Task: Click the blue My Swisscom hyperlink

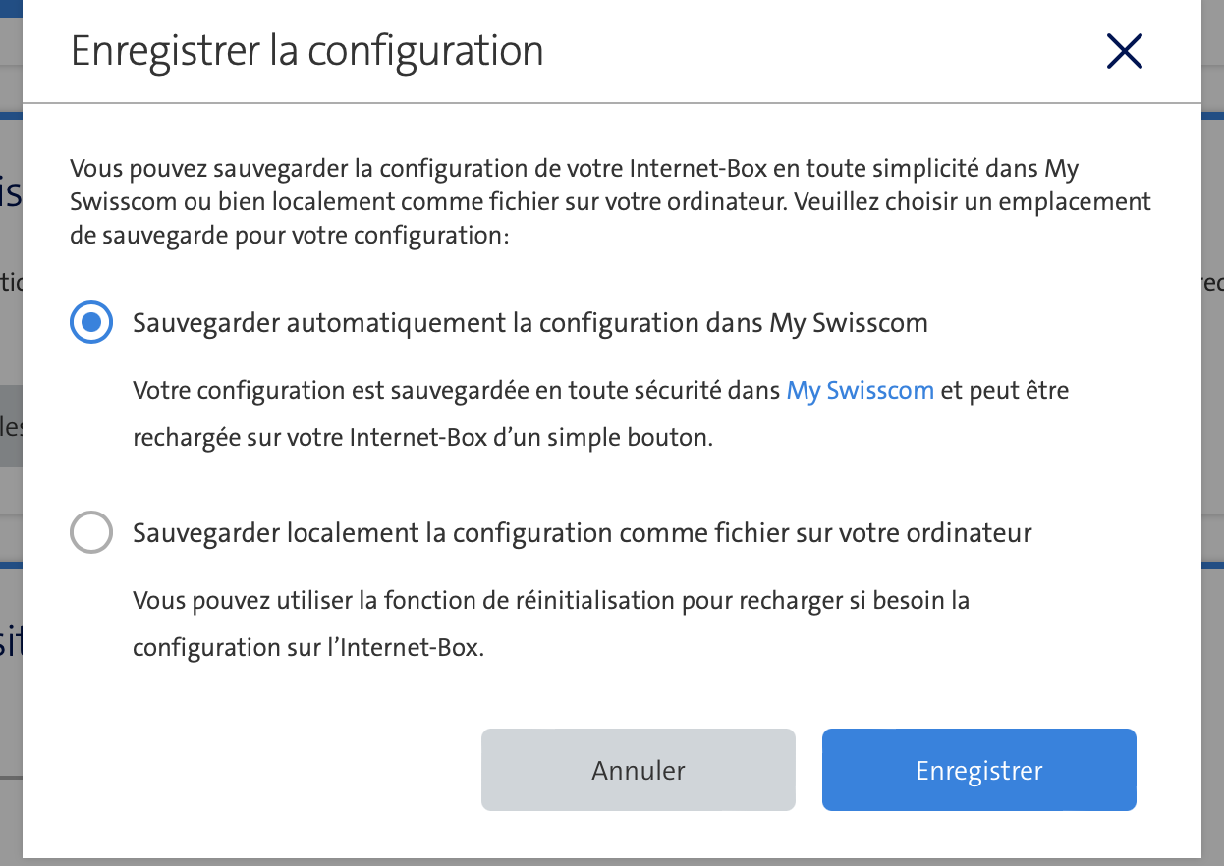Action: 860,390
